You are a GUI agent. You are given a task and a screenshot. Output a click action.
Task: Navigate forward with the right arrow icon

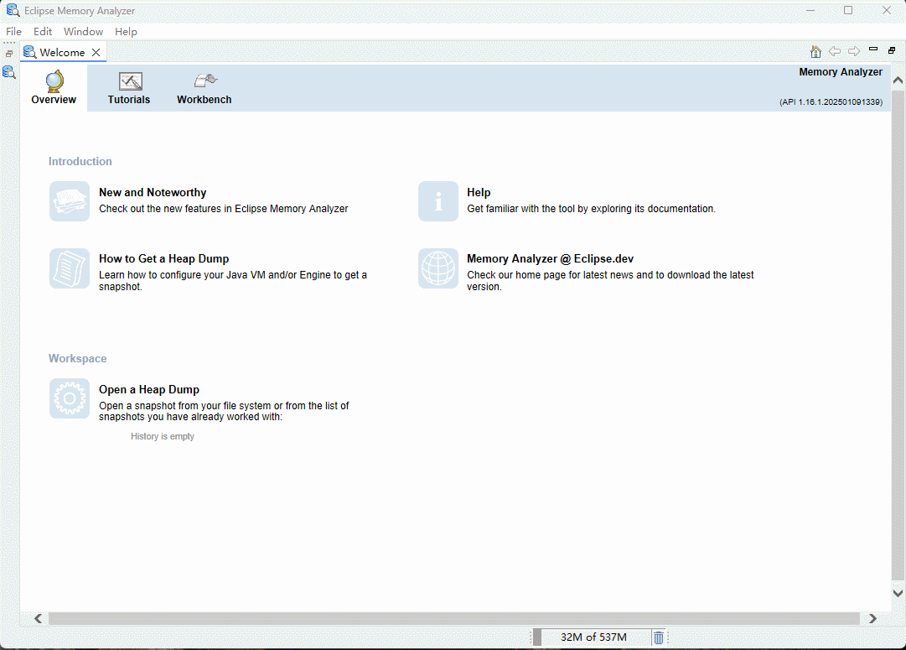[854, 51]
